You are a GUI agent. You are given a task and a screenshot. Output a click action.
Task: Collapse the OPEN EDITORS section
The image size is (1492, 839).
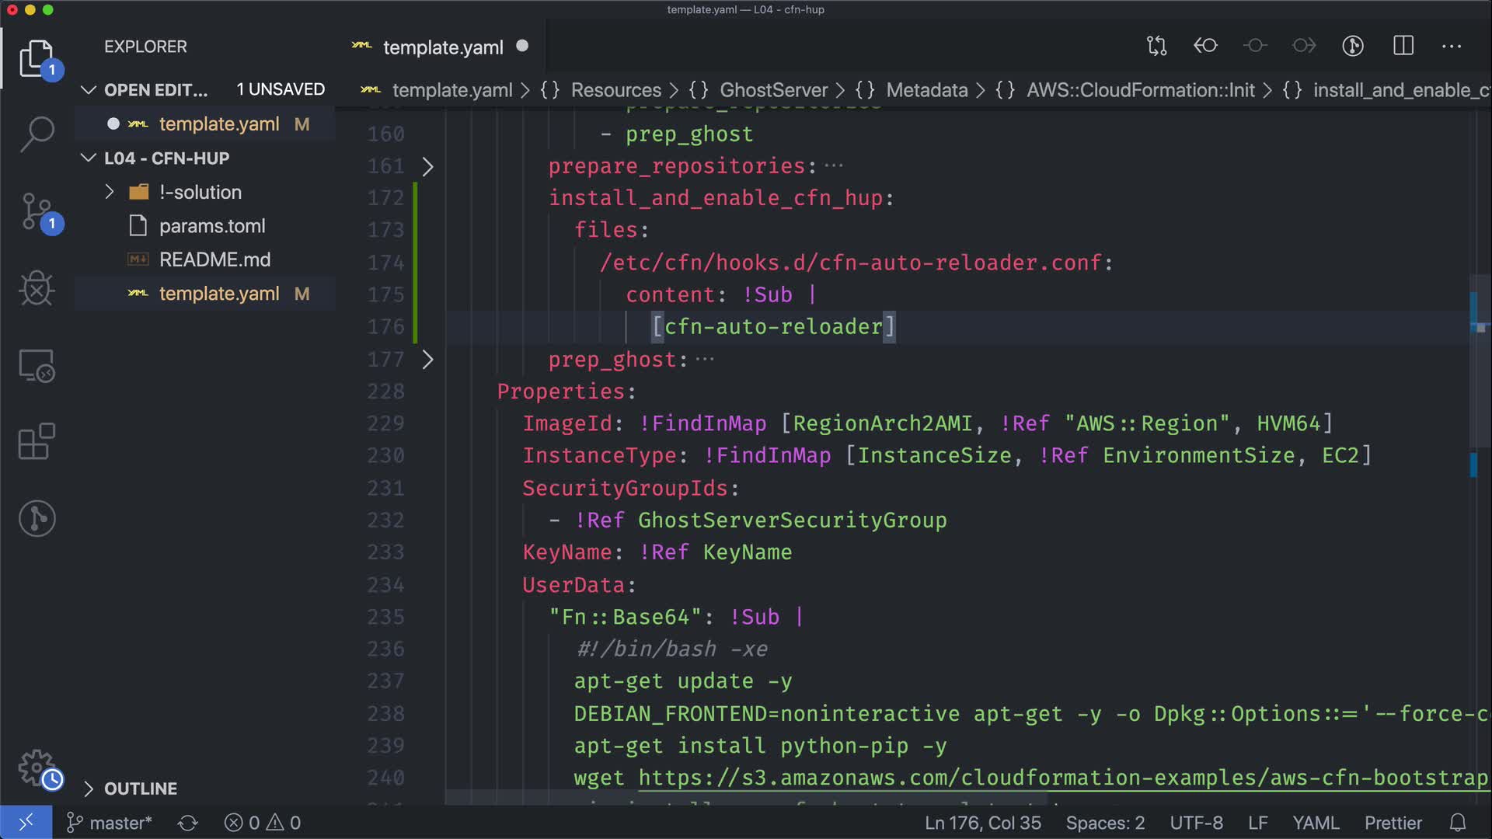pyautogui.click(x=89, y=90)
